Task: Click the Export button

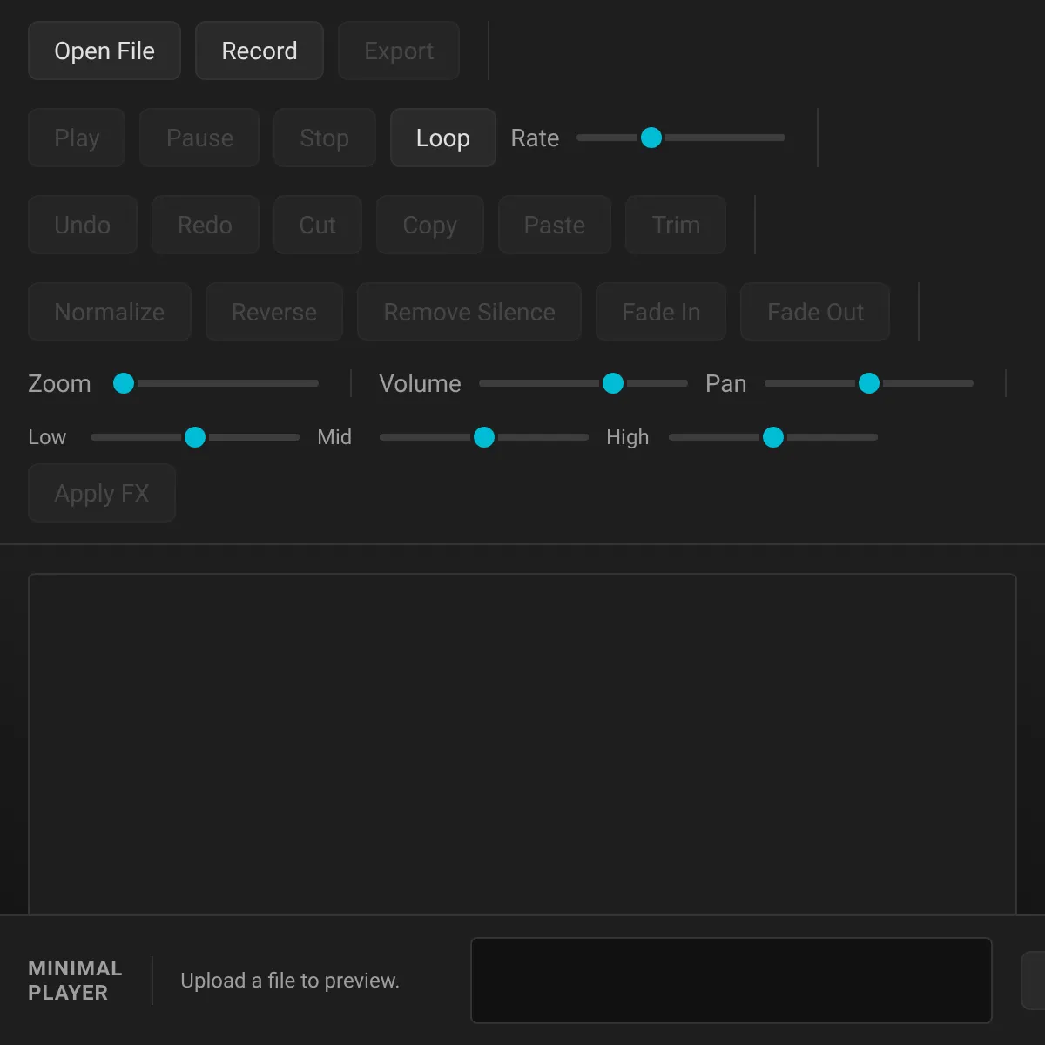Action: 399,51
